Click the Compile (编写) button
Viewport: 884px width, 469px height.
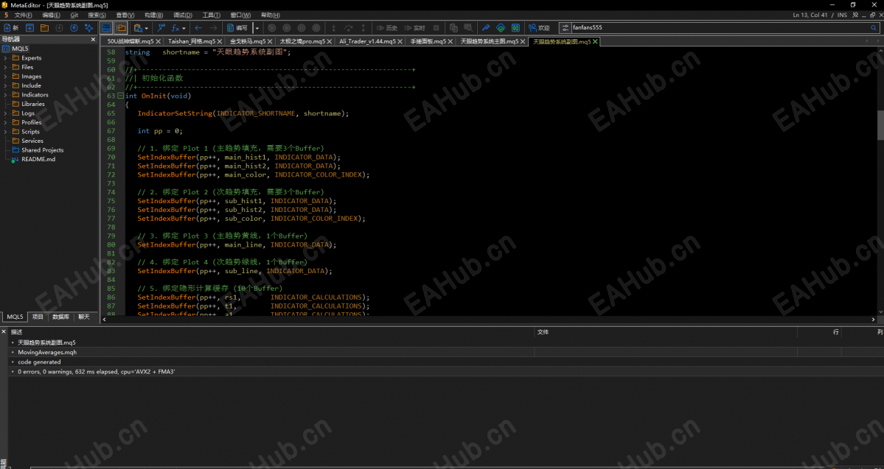[237, 27]
